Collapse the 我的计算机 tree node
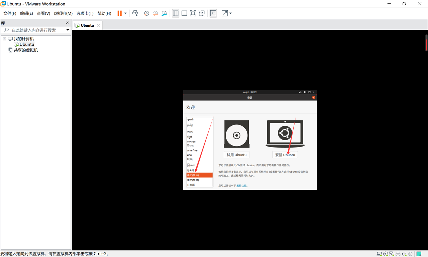Viewport: 428px width, 257px height. click(4, 39)
